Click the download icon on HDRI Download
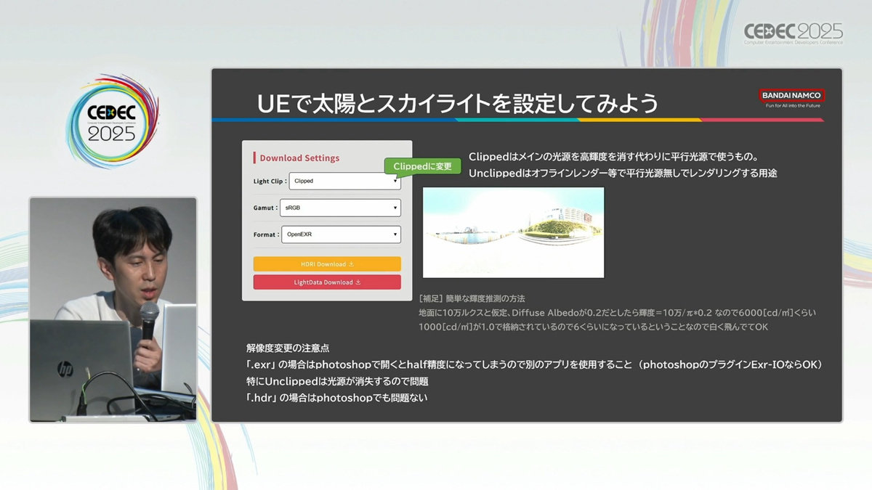The height and width of the screenshot is (490, 872). [x=352, y=264]
